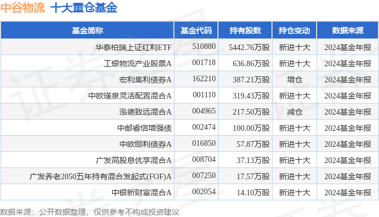Click the 基金简称 column header
Screen dimensions: 379x217
pyautogui.click(x=88, y=31)
